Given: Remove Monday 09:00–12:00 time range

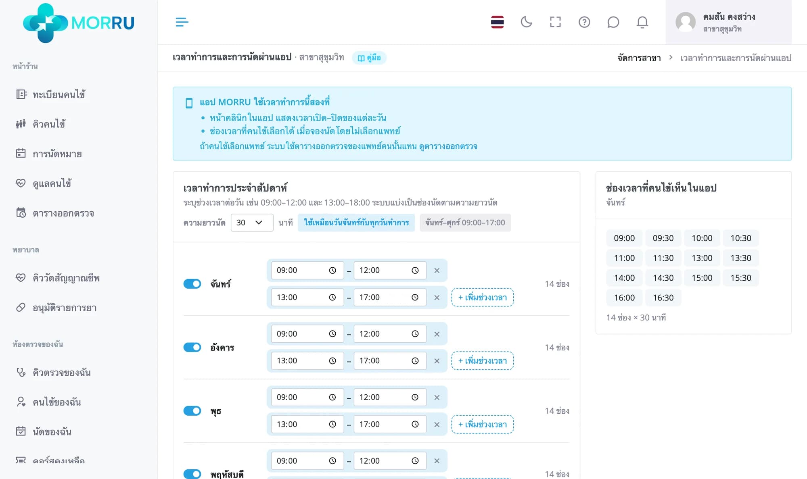Looking at the screenshot, I should click(437, 271).
